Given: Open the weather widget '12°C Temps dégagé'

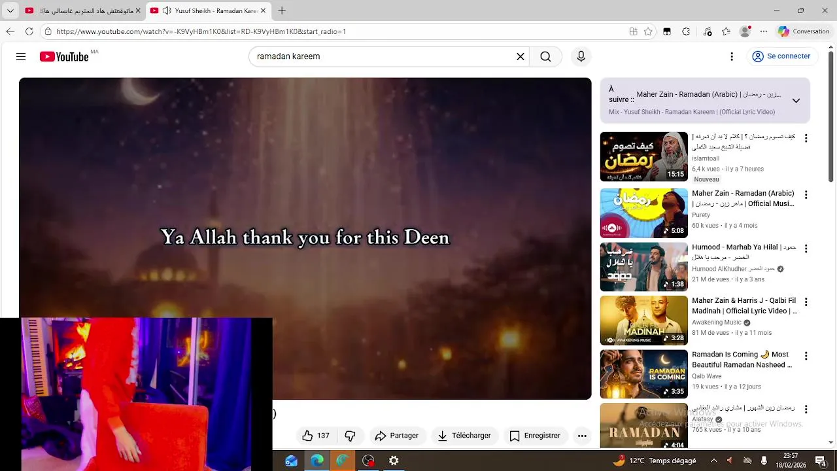Looking at the screenshot, I should coord(654,461).
